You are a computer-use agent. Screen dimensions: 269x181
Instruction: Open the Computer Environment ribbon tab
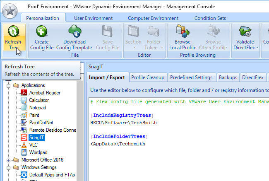(153, 18)
